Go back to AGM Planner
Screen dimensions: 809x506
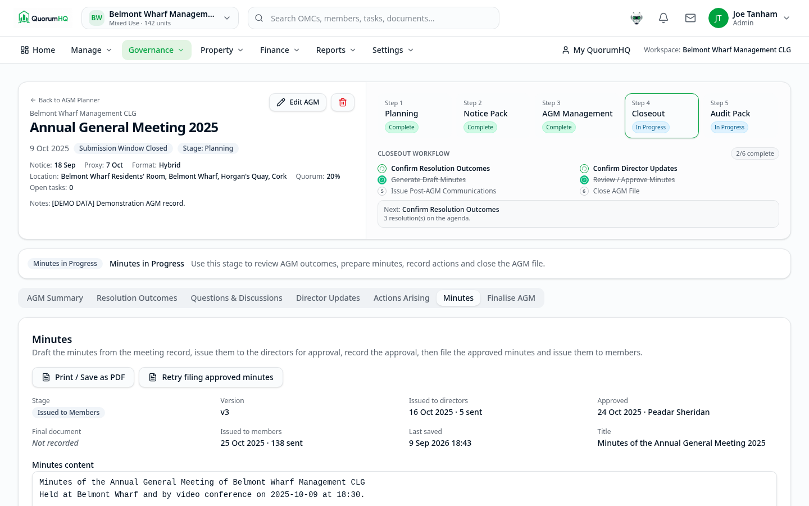coord(65,100)
